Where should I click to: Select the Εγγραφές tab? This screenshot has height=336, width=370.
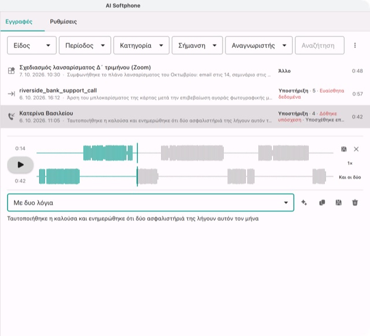click(19, 22)
